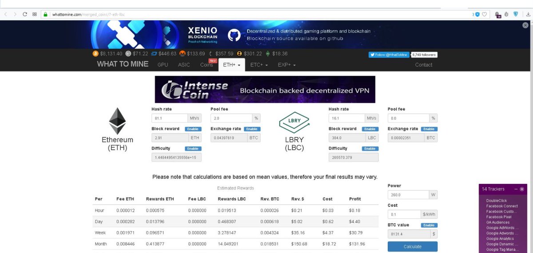Toggle Enable for ETH block reward

(192, 129)
